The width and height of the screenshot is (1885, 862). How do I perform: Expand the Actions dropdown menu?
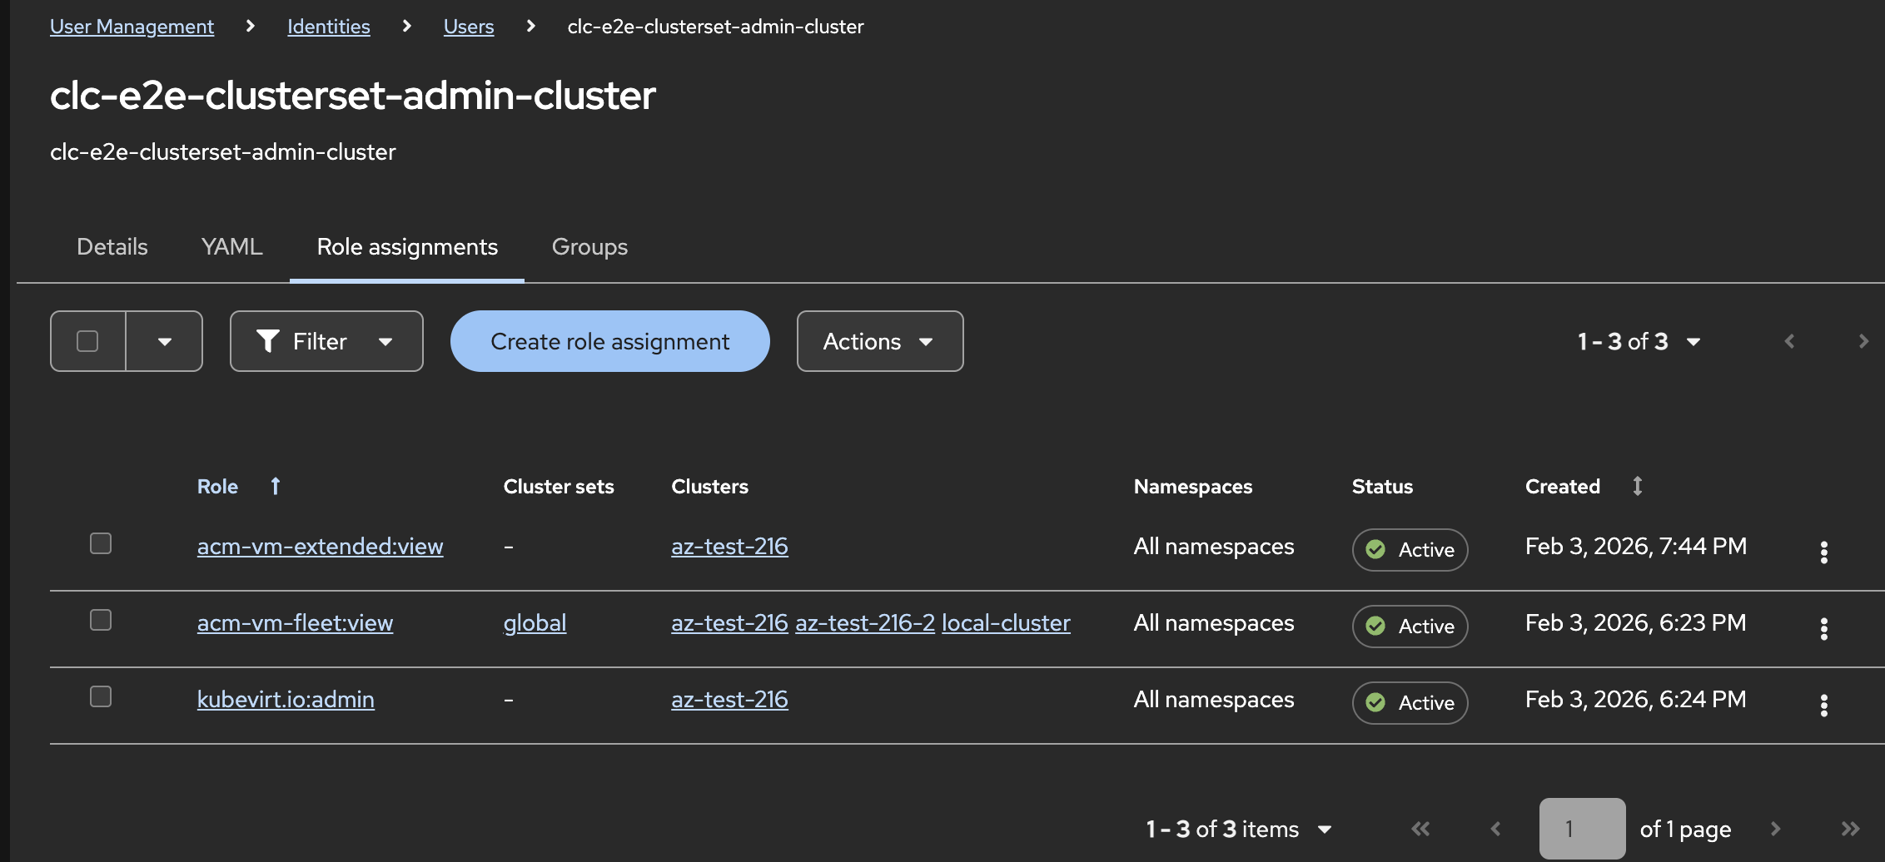tap(879, 341)
